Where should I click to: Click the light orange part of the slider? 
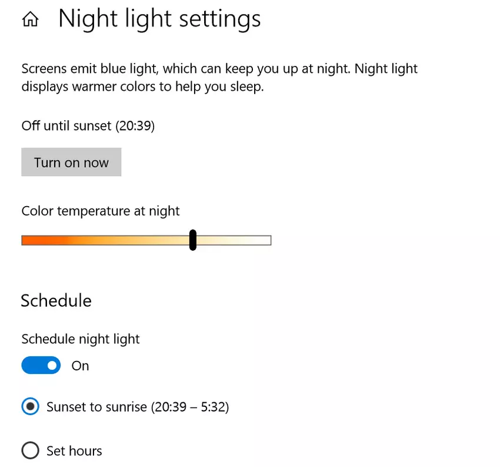click(100, 240)
